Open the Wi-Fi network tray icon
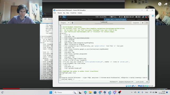Screen dimensions: 170x95 tap(151, 92)
